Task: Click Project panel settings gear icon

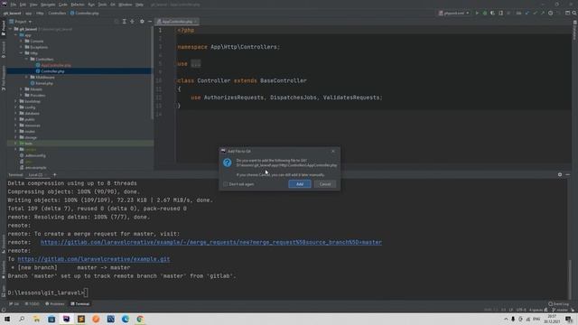Action: click(x=142, y=22)
